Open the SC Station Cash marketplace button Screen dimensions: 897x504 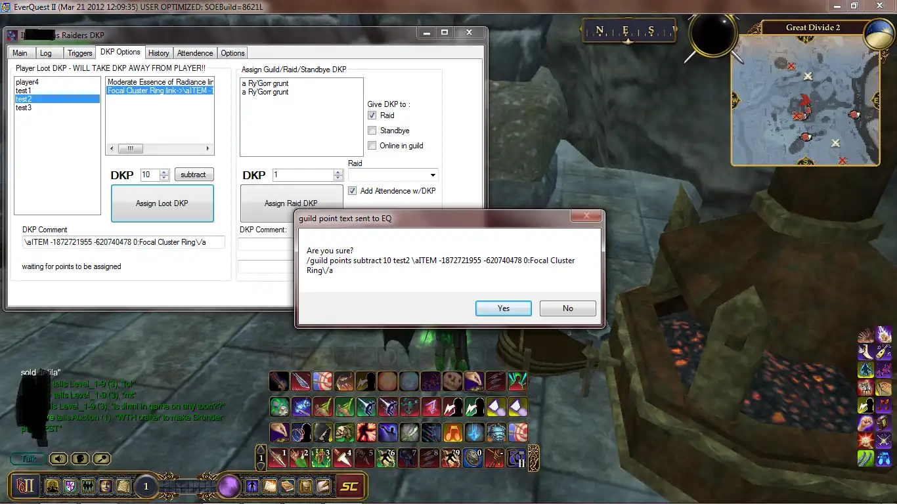pyautogui.click(x=349, y=486)
